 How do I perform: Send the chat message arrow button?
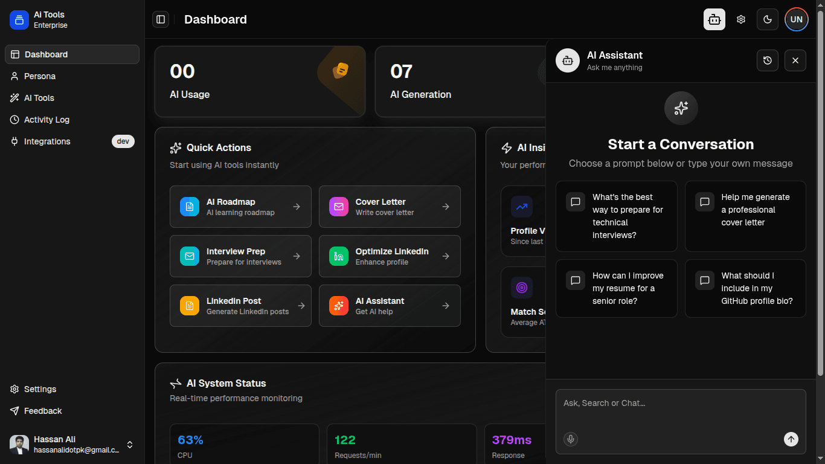791,439
